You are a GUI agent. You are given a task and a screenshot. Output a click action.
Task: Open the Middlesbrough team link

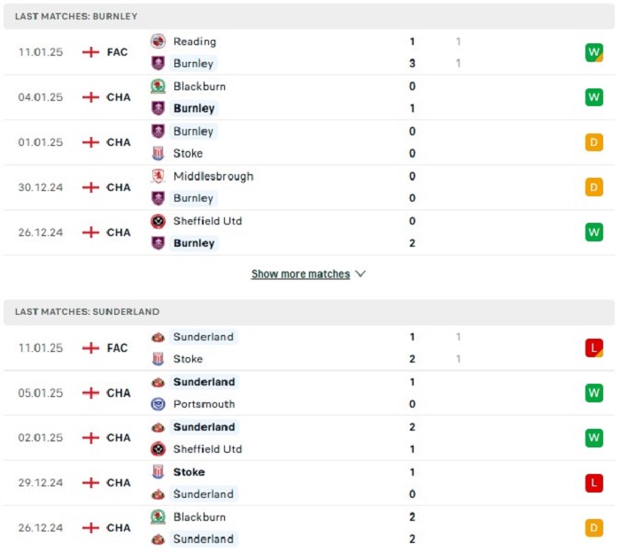click(213, 176)
